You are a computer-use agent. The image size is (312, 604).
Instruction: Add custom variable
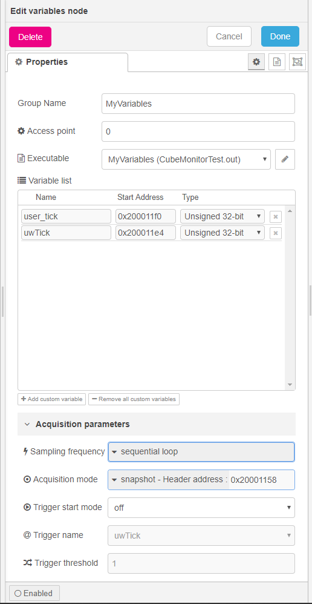51,399
